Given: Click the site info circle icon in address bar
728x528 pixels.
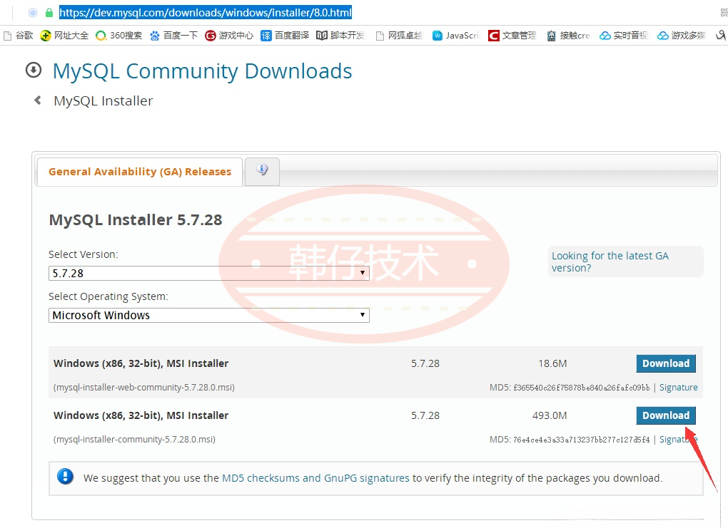Looking at the screenshot, I should click(33, 13).
